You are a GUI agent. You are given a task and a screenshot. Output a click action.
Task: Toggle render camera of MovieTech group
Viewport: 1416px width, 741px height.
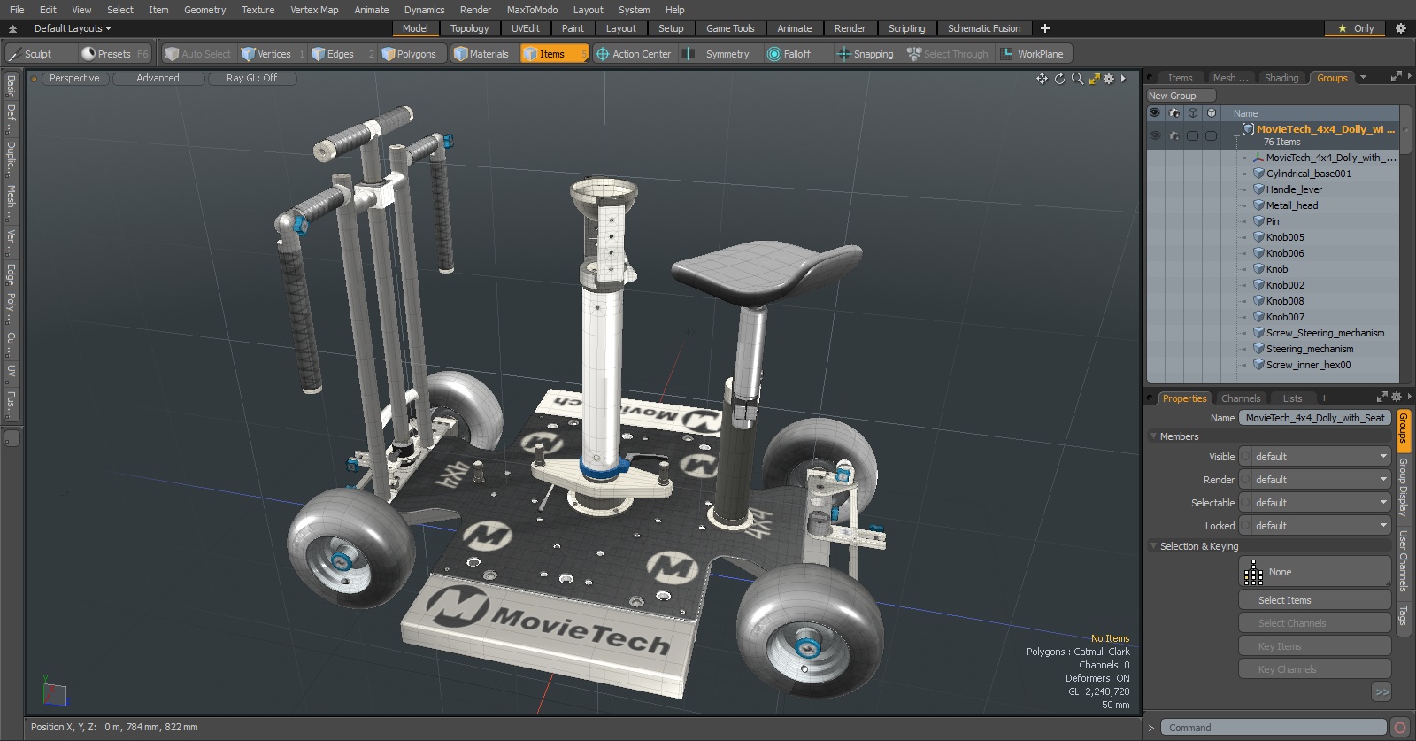click(1174, 135)
